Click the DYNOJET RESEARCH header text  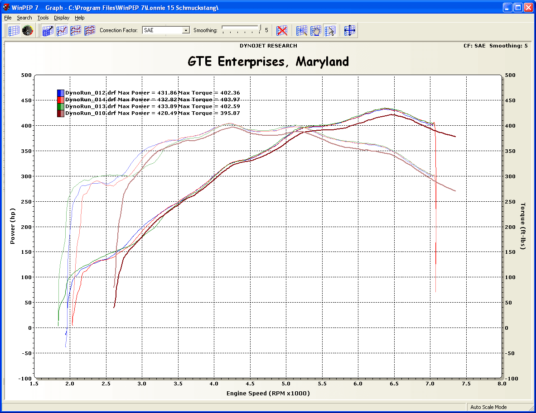coord(268,46)
